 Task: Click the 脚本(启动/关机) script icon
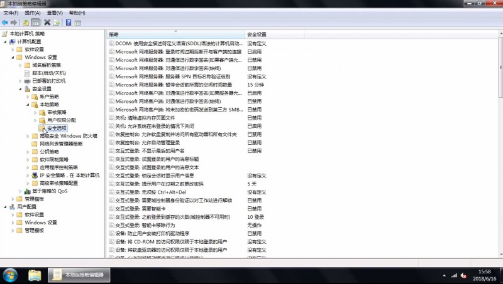point(27,73)
